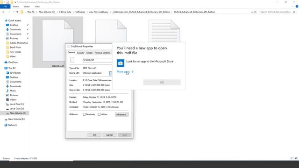
Task: Switch to Details tab in Properties
Action: click(89, 53)
